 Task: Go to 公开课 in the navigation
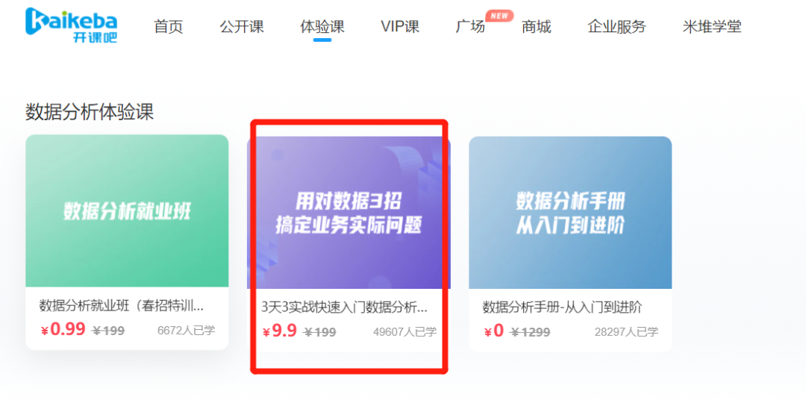point(242,26)
